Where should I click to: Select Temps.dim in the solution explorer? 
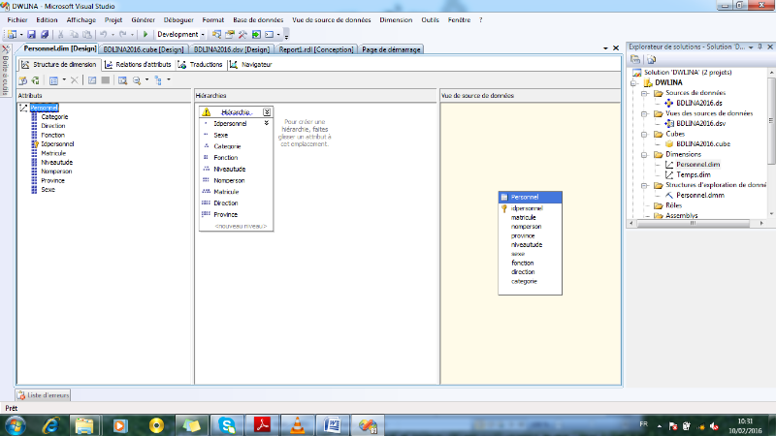tap(694, 174)
